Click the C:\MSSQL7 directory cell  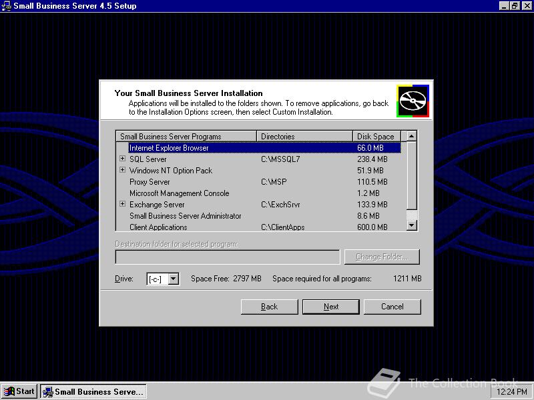click(280, 159)
